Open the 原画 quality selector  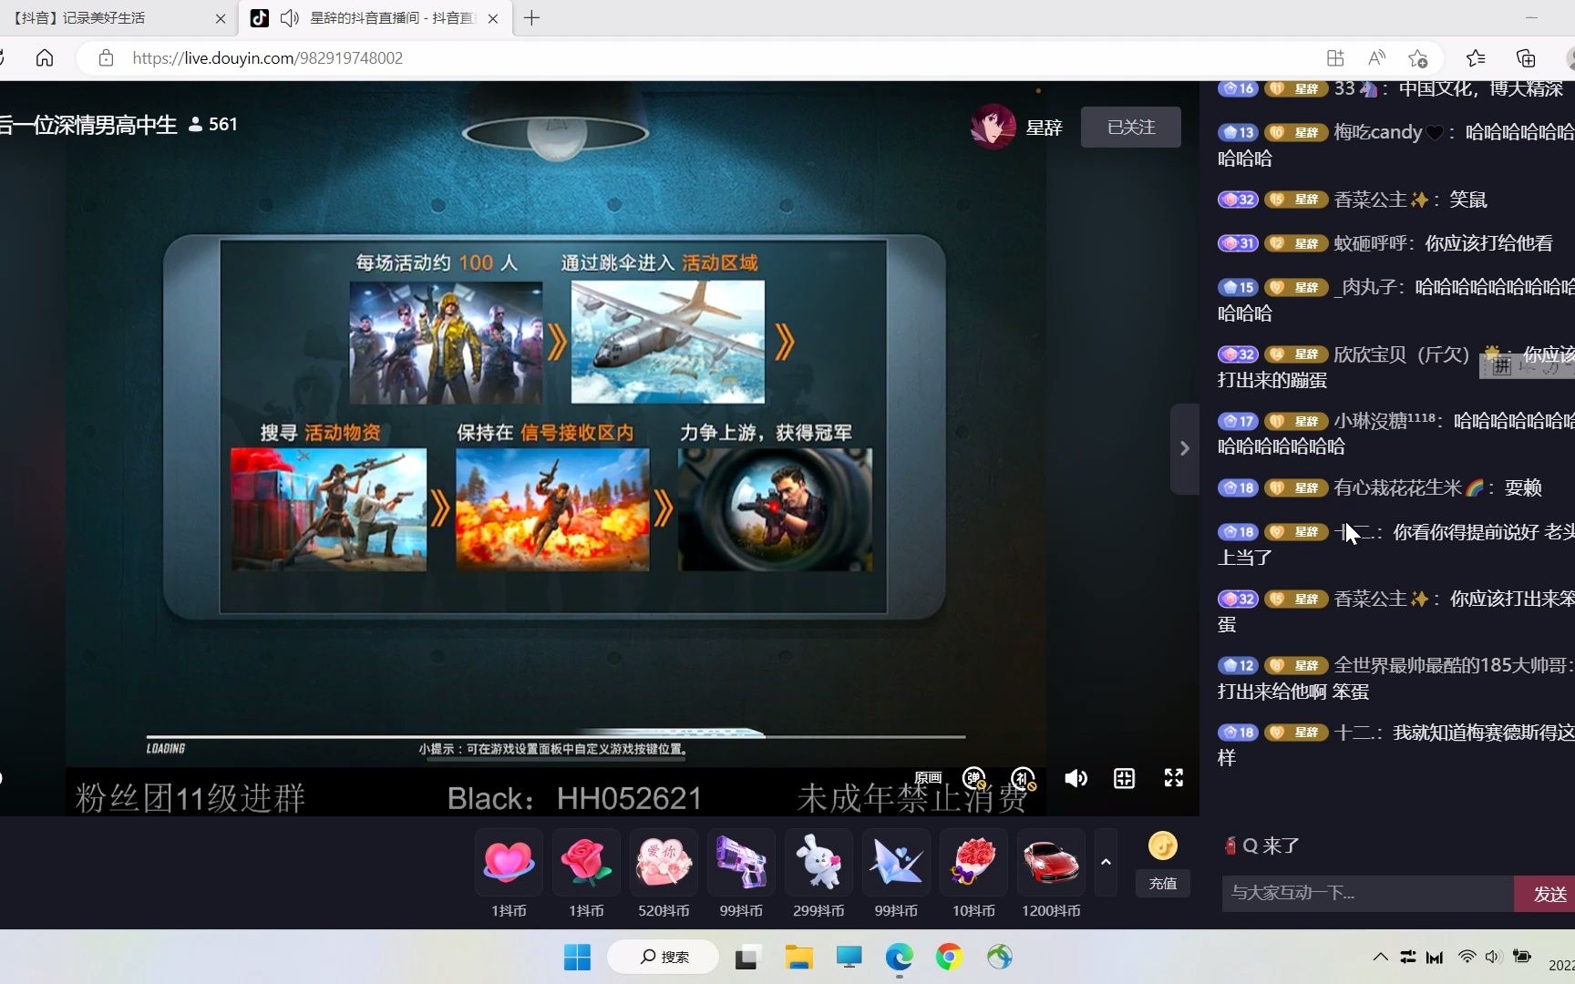[928, 778]
